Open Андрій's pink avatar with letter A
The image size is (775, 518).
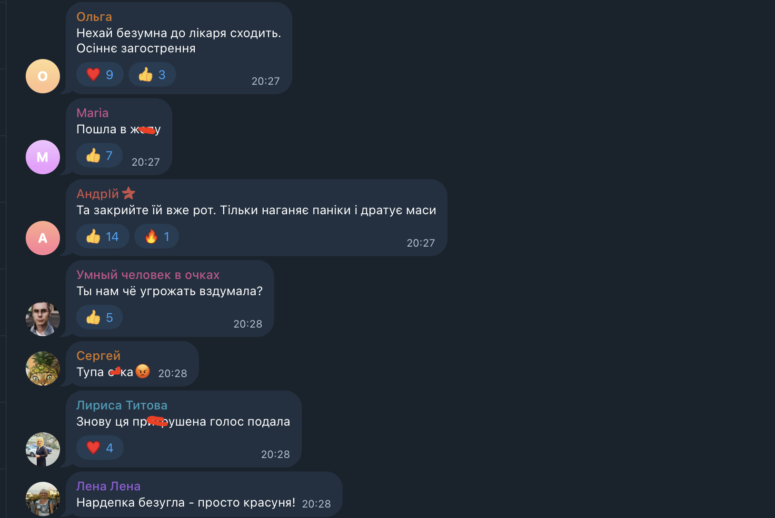click(43, 238)
